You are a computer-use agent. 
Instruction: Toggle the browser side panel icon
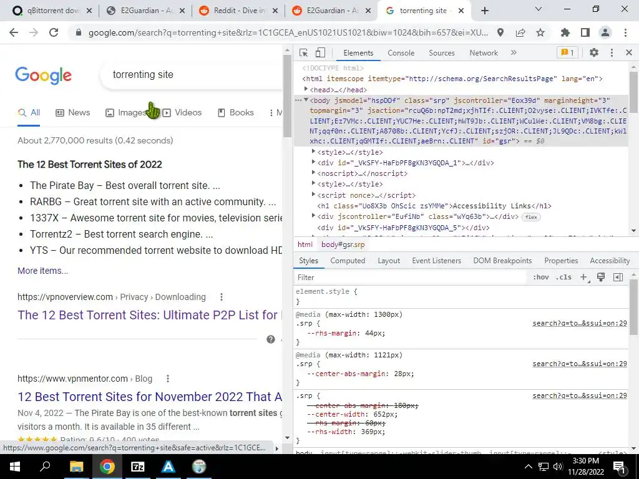click(585, 32)
